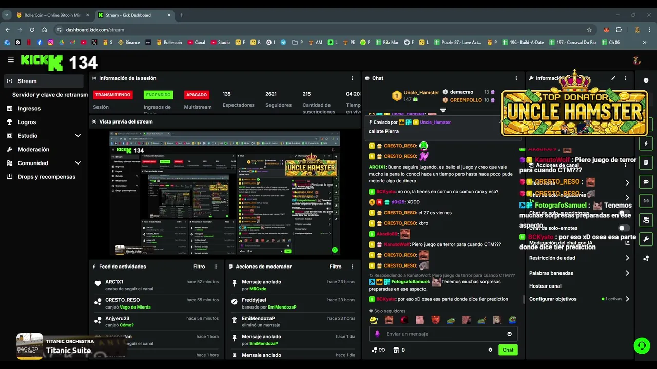Open the Chat panel options menu
The width and height of the screenshot is (657, 369).
click(x=516, y=78)
